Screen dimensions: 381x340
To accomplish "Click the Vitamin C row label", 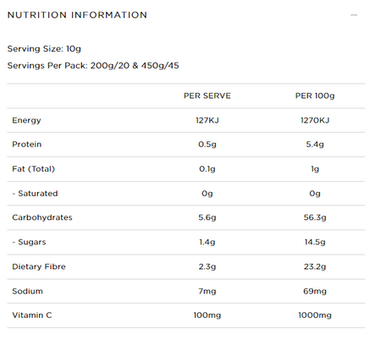I will 32,315.
